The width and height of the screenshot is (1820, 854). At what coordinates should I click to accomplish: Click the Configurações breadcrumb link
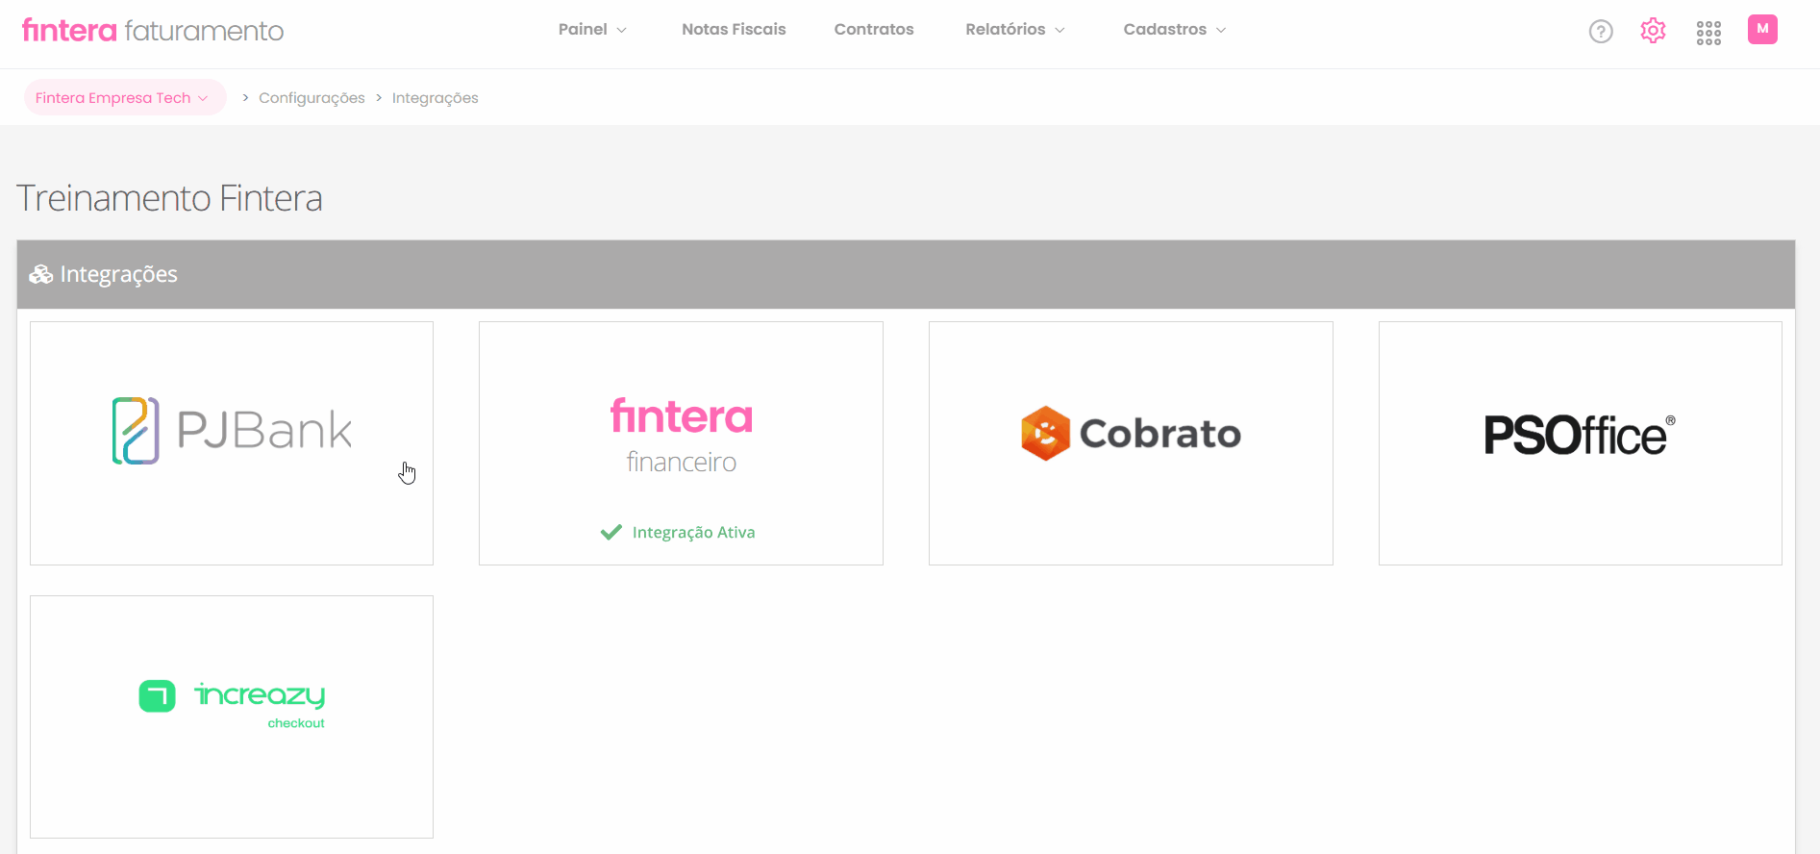(x=312, y=98)
